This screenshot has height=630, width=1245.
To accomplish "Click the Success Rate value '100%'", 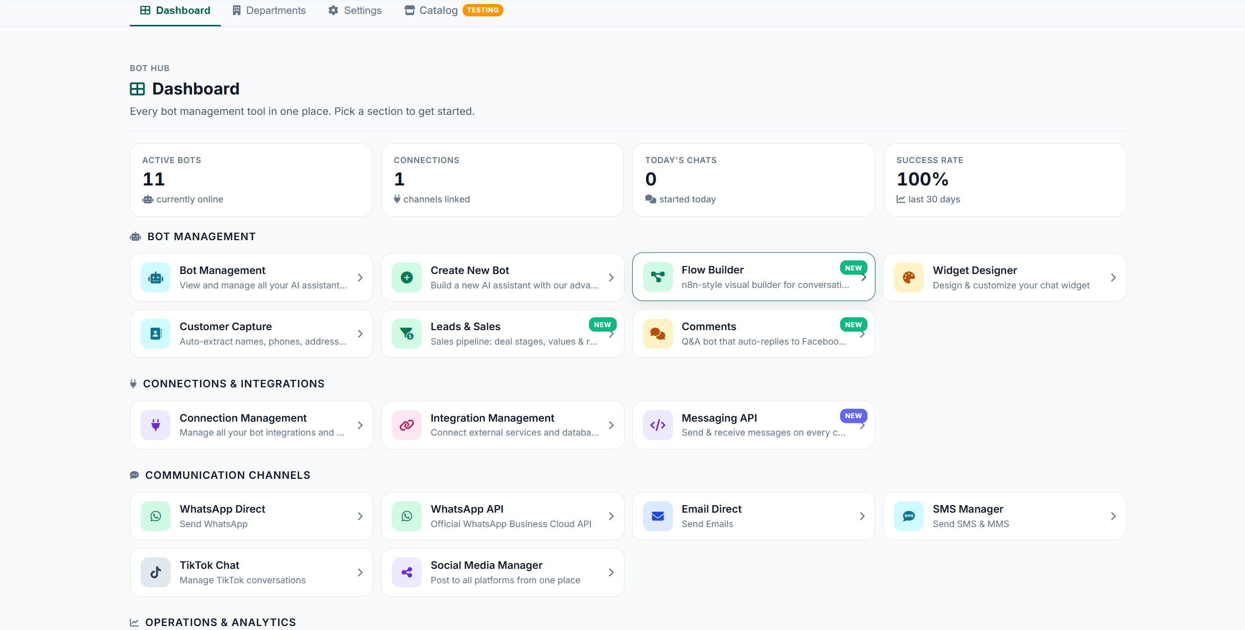I will click(922, 179).
